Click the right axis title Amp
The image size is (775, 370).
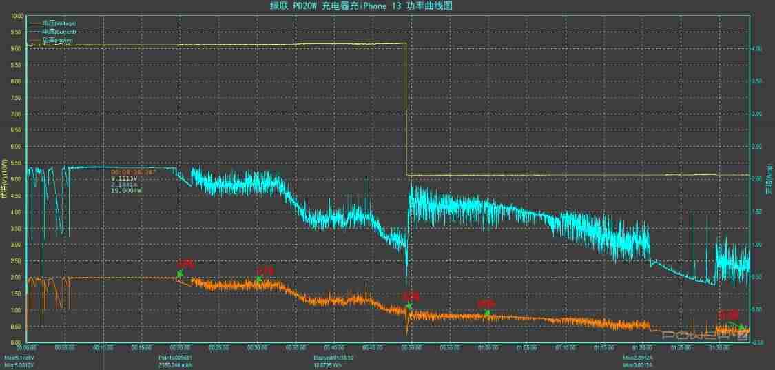click(x=769, y=179)
